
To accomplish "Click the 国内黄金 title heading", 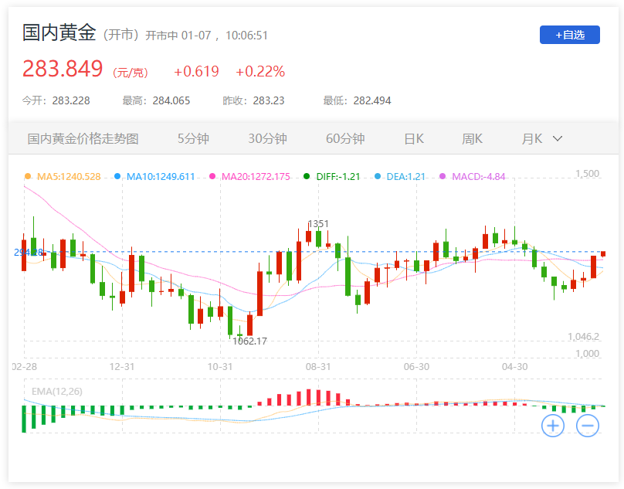I will point(59,33).
